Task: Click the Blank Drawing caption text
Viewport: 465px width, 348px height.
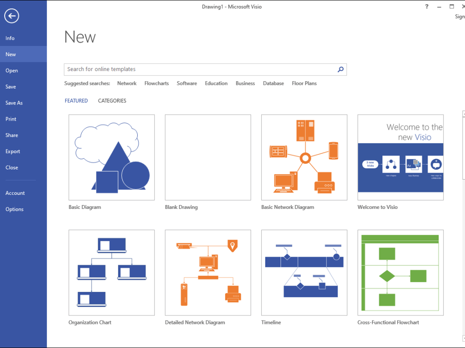Action: click(181, 207)
